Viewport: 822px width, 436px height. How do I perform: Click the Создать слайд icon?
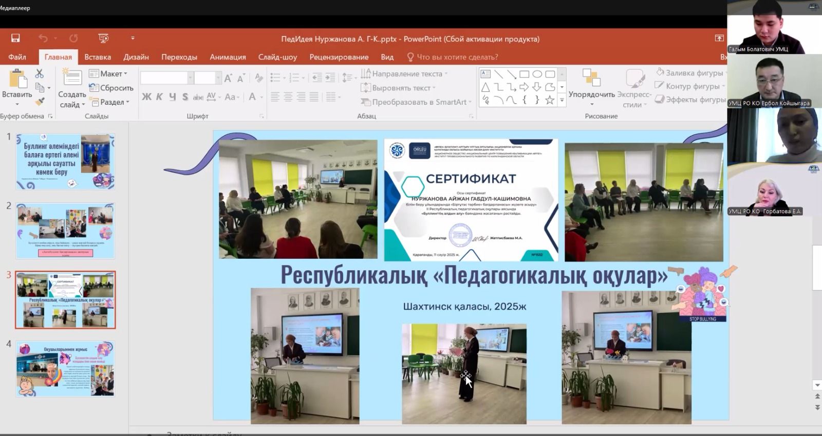tap(72, 79)
